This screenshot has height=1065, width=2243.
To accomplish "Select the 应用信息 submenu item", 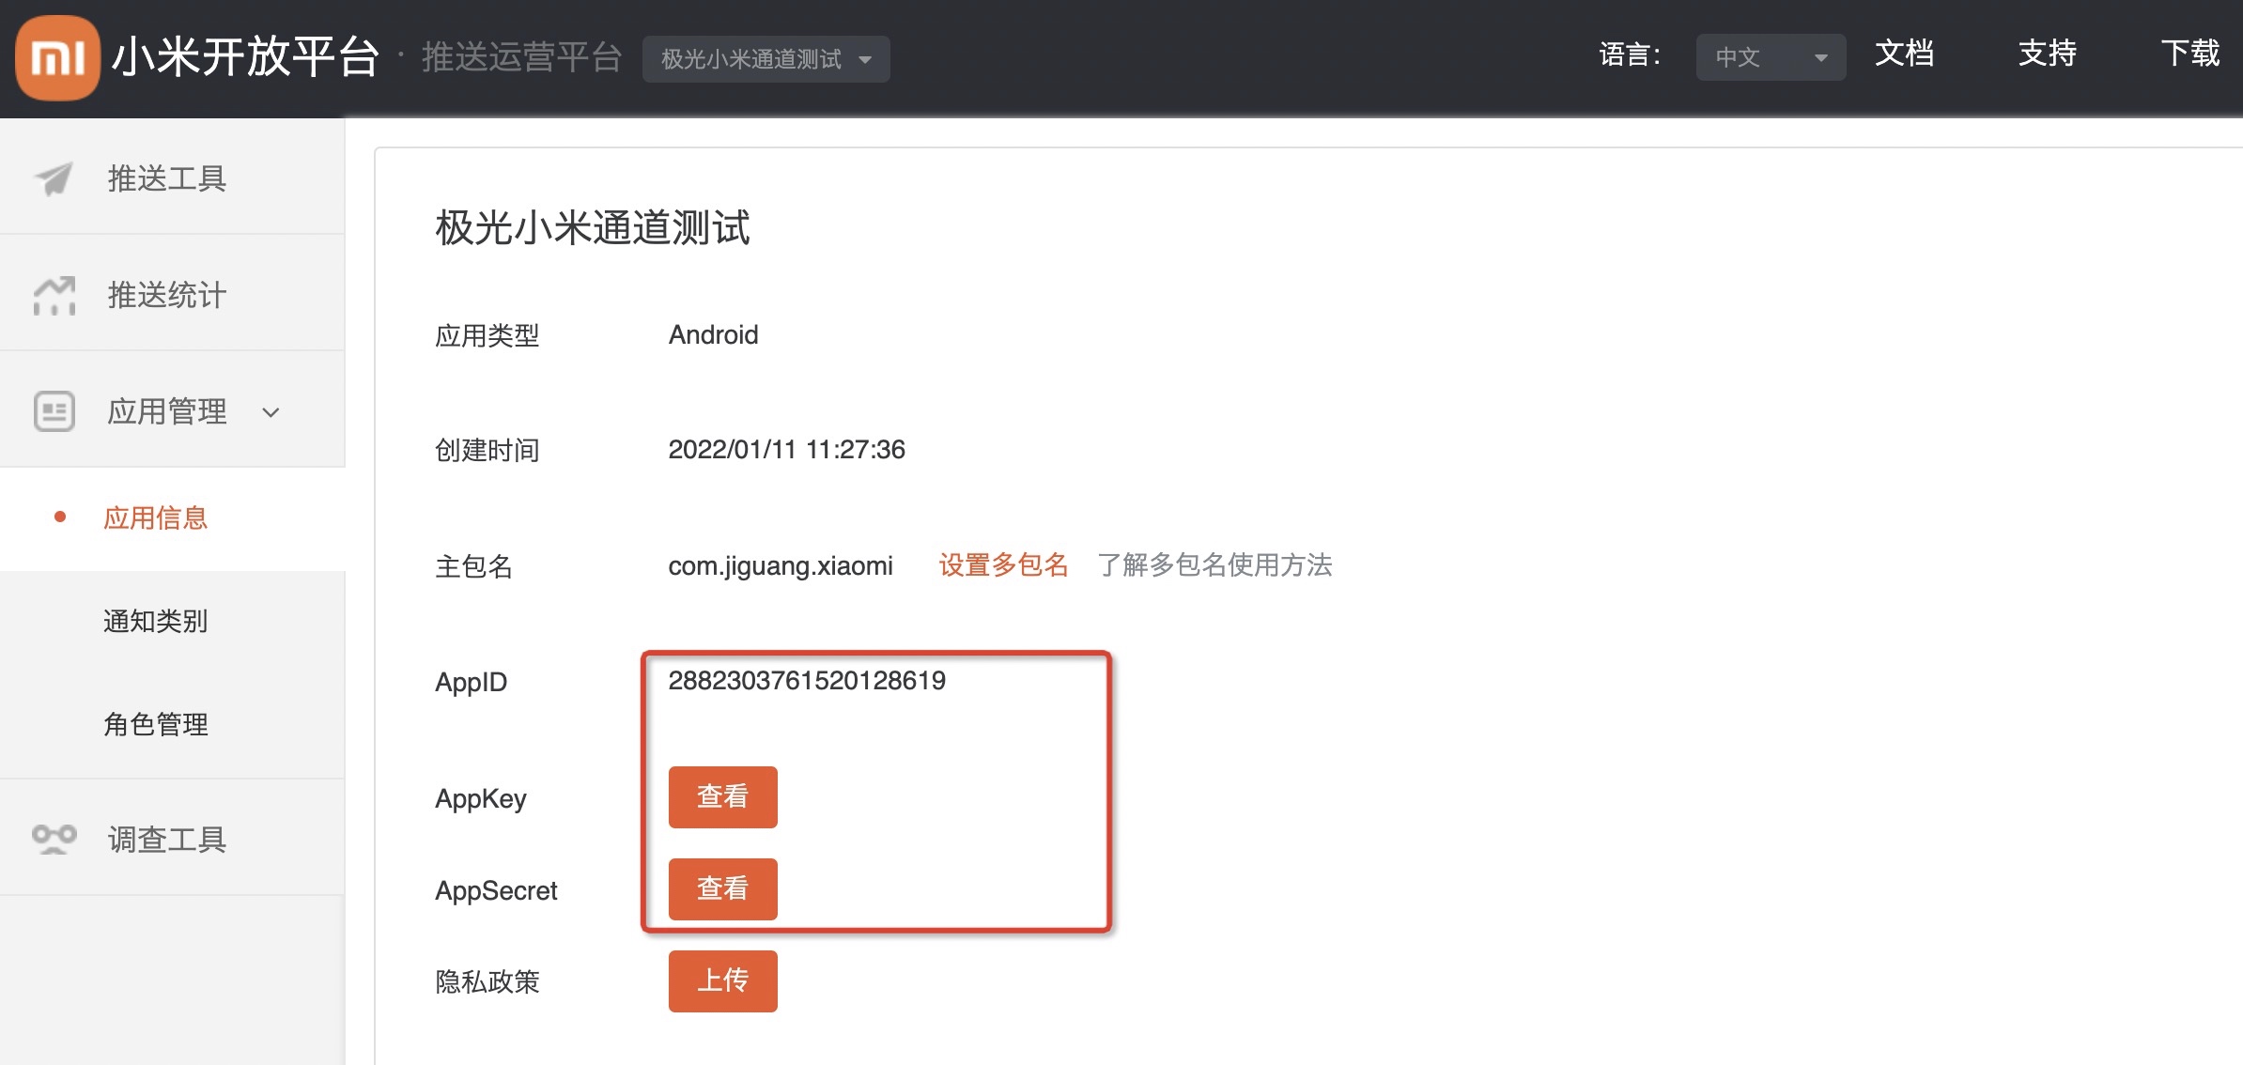I will click(155, 518).
